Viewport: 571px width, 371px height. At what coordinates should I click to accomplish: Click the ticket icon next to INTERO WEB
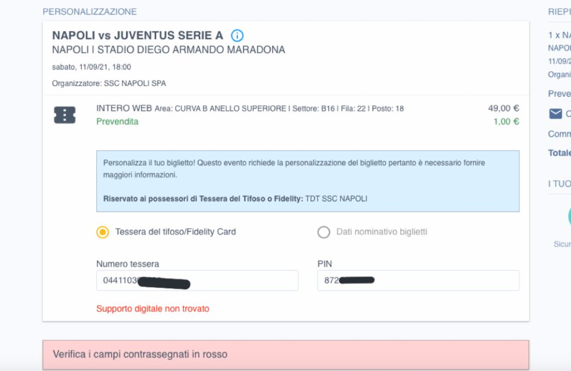(65, 115)
